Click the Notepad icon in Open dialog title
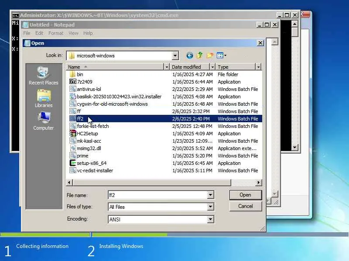349x261 pixels. 27,43
